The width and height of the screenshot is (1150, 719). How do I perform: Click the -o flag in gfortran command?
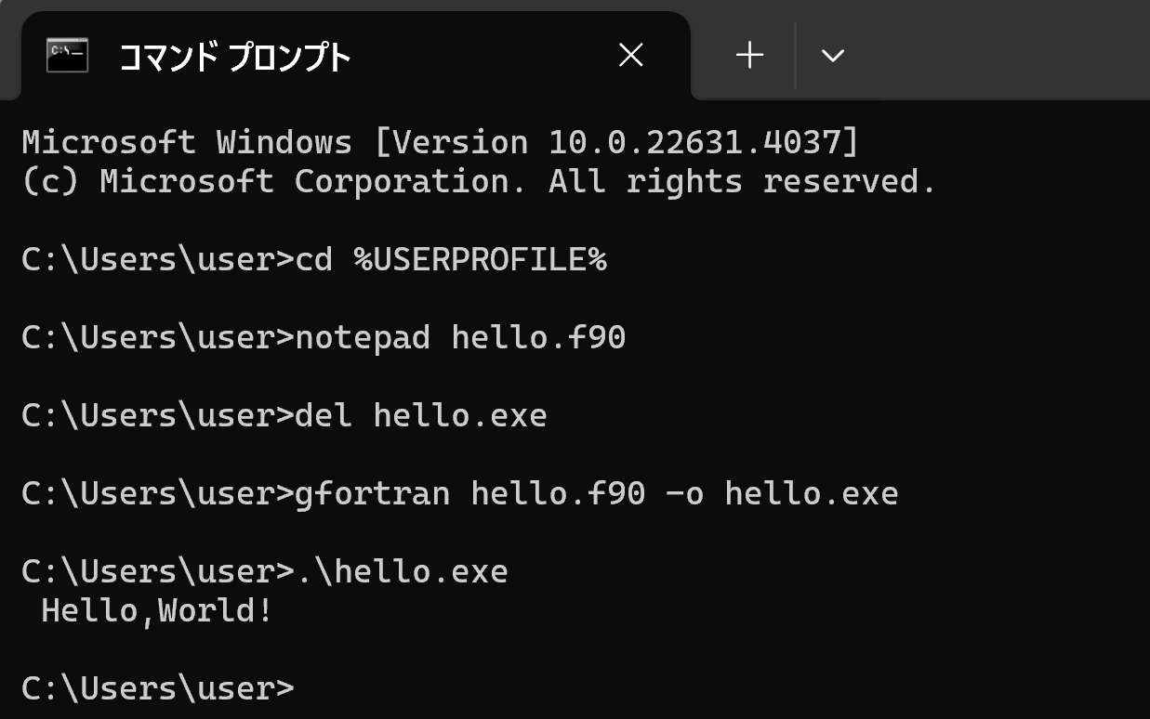[684, 492]
